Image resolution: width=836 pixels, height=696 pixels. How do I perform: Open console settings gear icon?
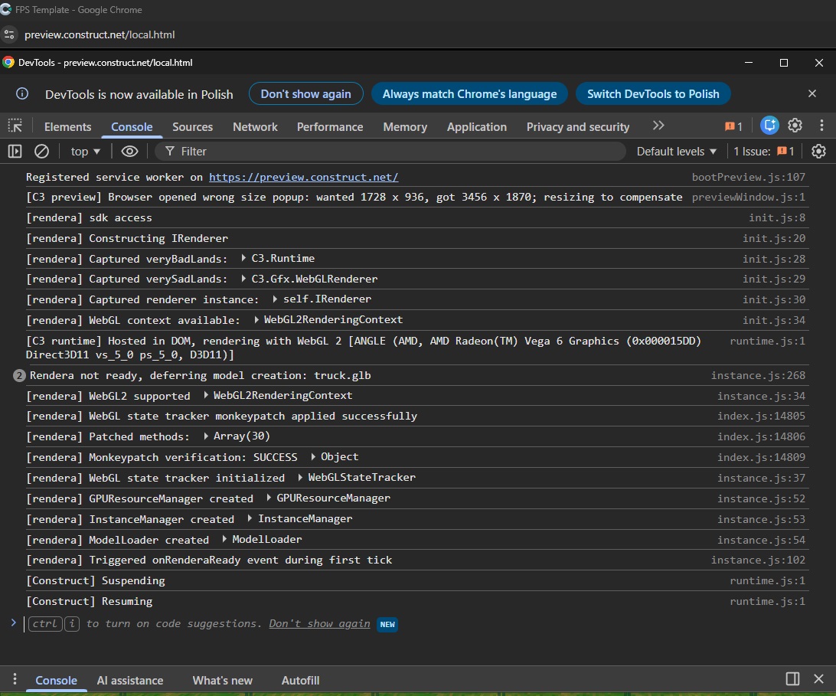pyautogui.click(x=818, y=152)
